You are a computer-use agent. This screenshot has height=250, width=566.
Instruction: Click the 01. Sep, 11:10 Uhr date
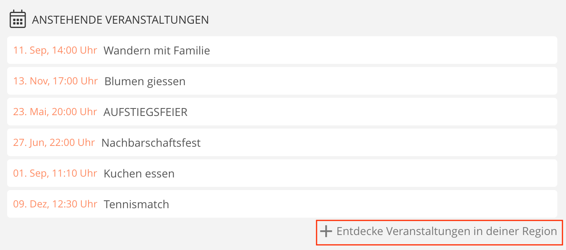pos(55,174)
